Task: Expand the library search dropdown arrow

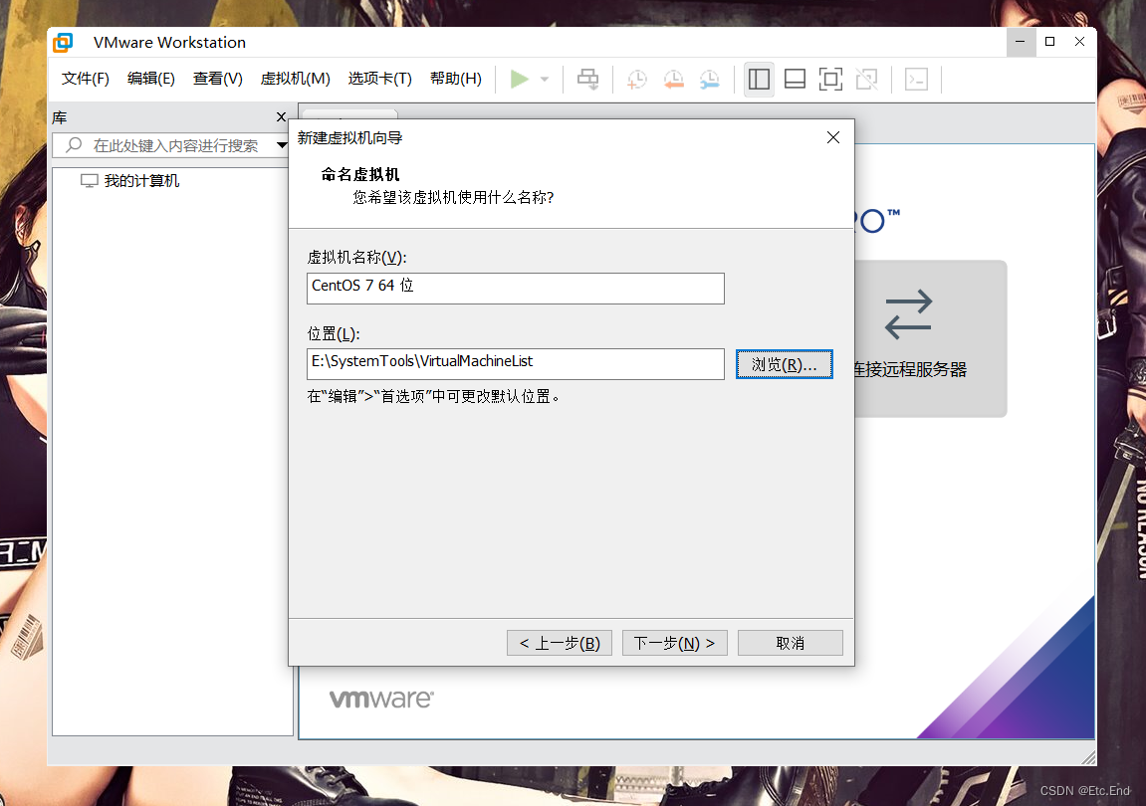Action: click(282, 145)
